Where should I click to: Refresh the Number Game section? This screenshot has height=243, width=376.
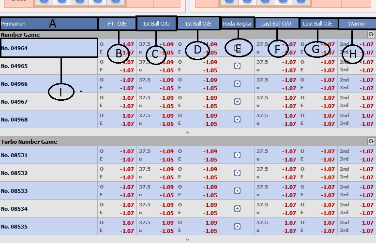point(371,35)
